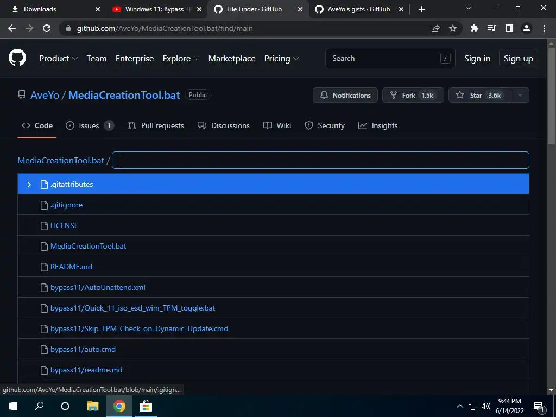Open Windows search magnifier on taskbar
The image size is (556, 417).
(x=39, y=406)
